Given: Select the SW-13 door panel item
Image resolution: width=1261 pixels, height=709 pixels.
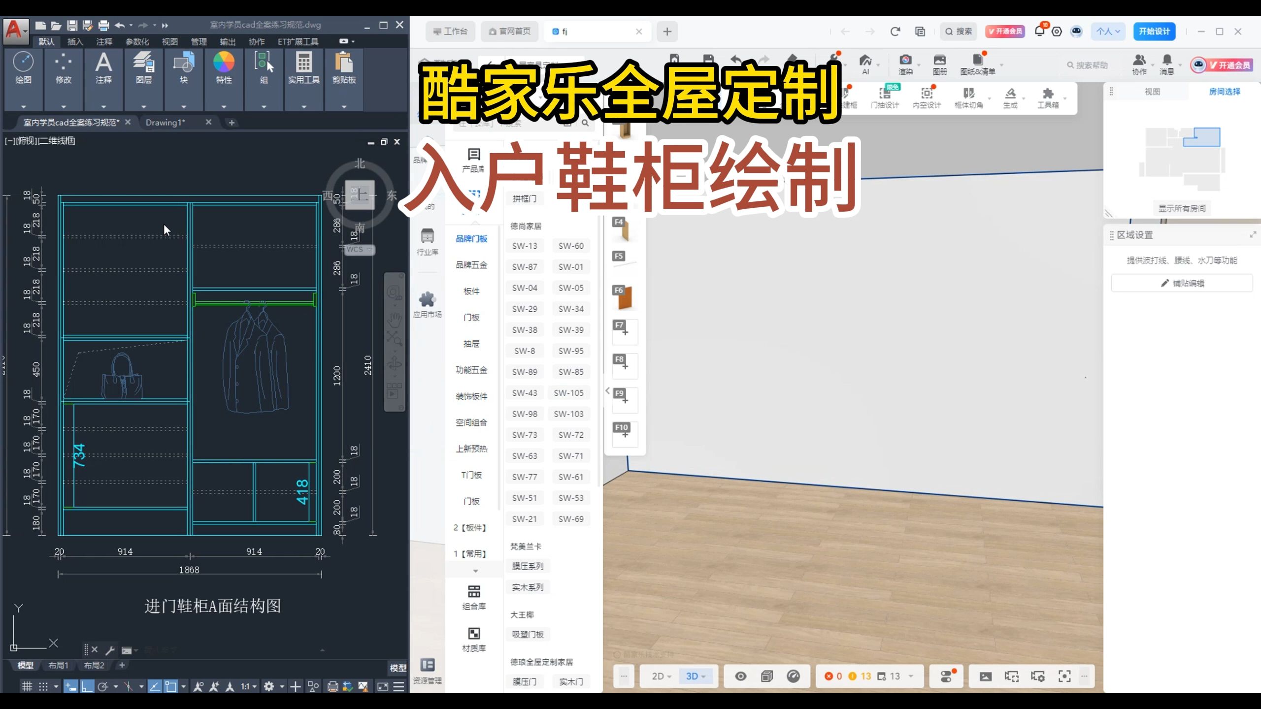Looking at the screenshot, I should pyautogui.click(x=524, y=245).
